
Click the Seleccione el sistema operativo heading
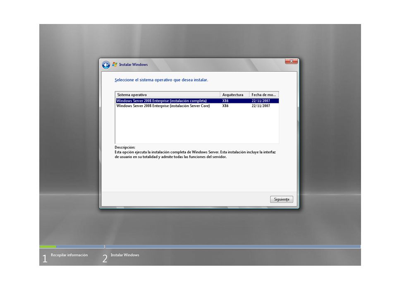[161, 80]
